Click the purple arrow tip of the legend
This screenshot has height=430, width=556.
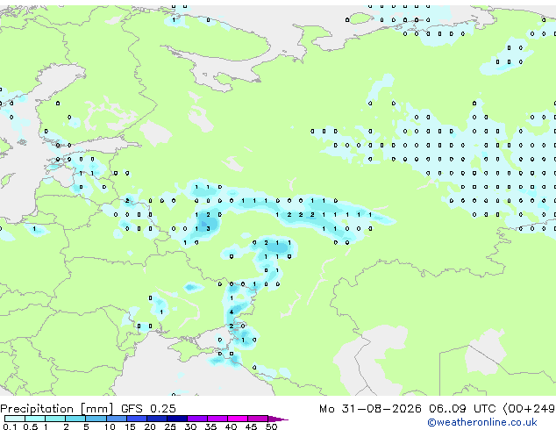pyautogui.click(x=278, y=419)
